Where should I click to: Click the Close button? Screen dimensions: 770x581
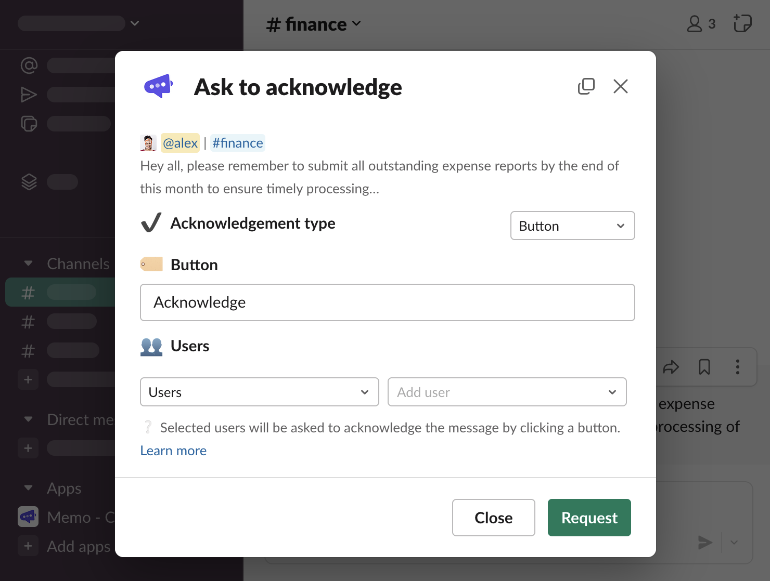click(493, 518)
